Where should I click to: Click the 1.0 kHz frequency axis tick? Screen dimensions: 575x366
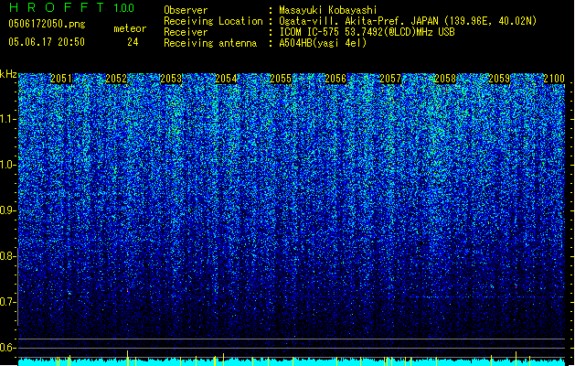coord(8,166)
